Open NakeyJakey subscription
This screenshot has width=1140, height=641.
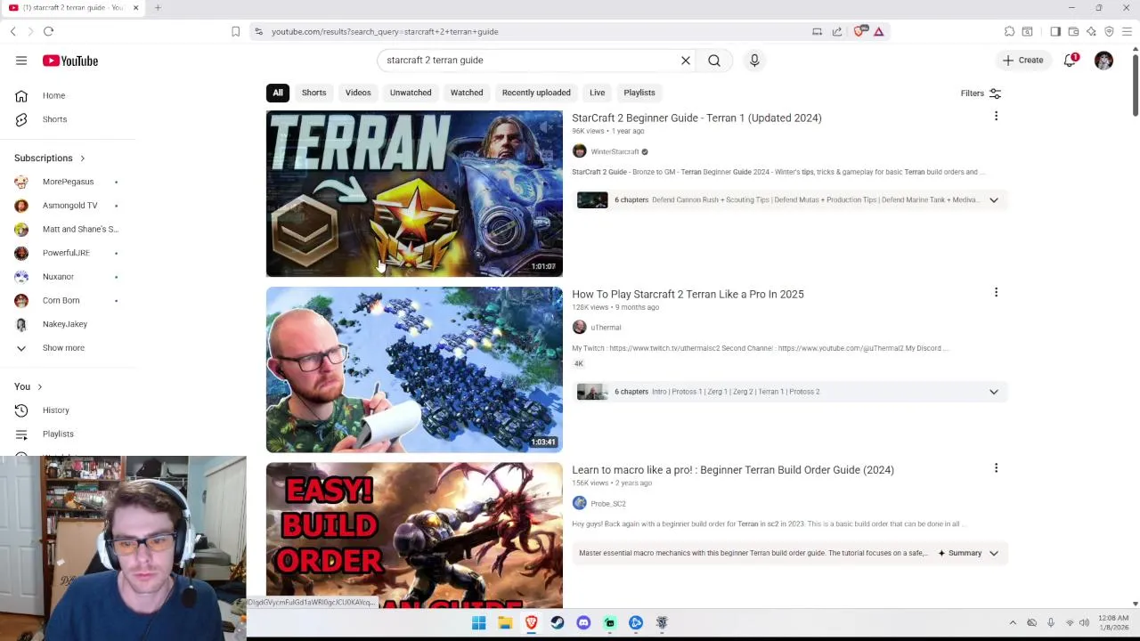coord(67,324)
